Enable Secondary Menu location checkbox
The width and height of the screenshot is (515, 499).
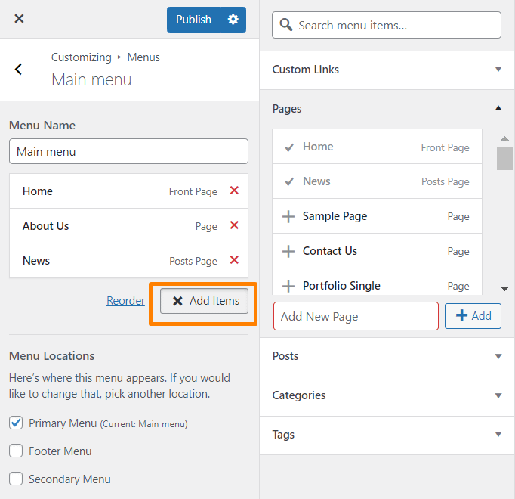coord(16,479)
